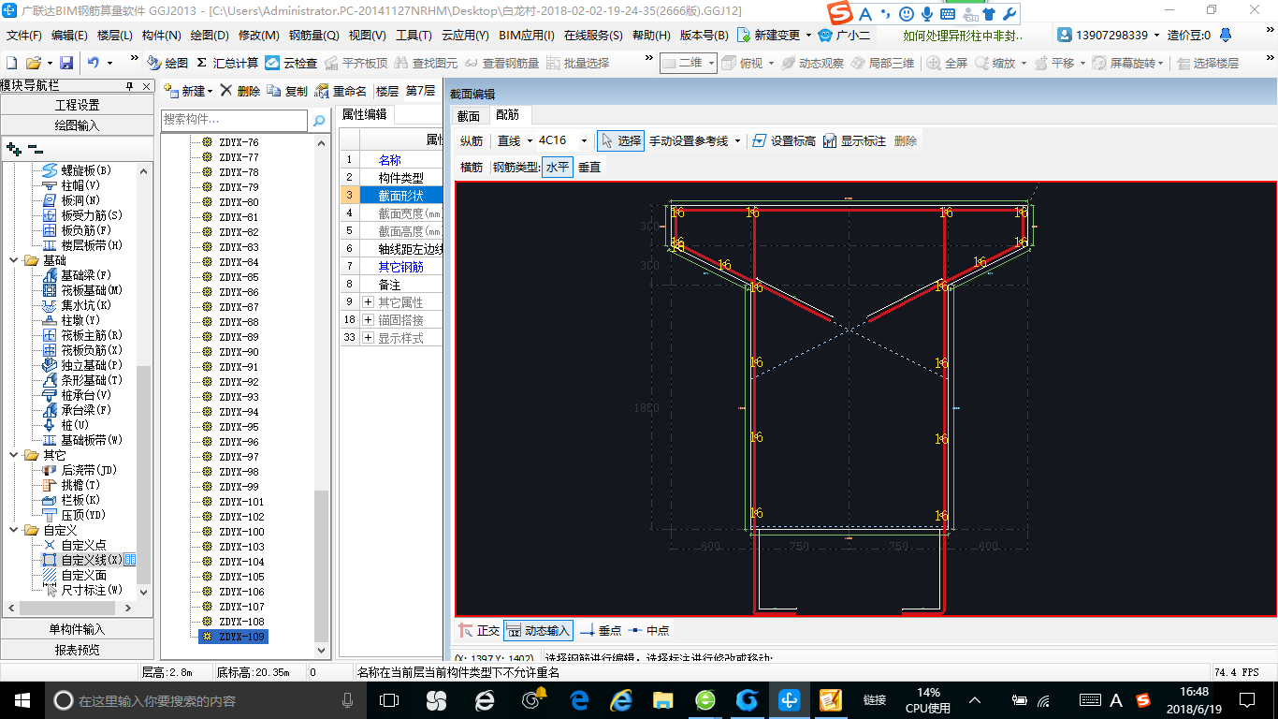The width and height of the screenshot is (1278, 719).
Task: Open File Explorer from taskbar
Action: [662, 699]
